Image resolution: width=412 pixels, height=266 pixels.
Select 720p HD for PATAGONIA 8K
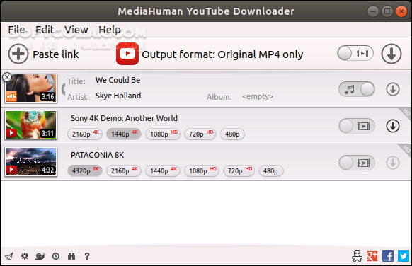coord(239,171)
